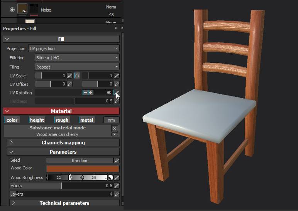Enable the nrm channel button
Image resolution: width=298 pixels, height=211 pixels.
(x=111, y=120)
